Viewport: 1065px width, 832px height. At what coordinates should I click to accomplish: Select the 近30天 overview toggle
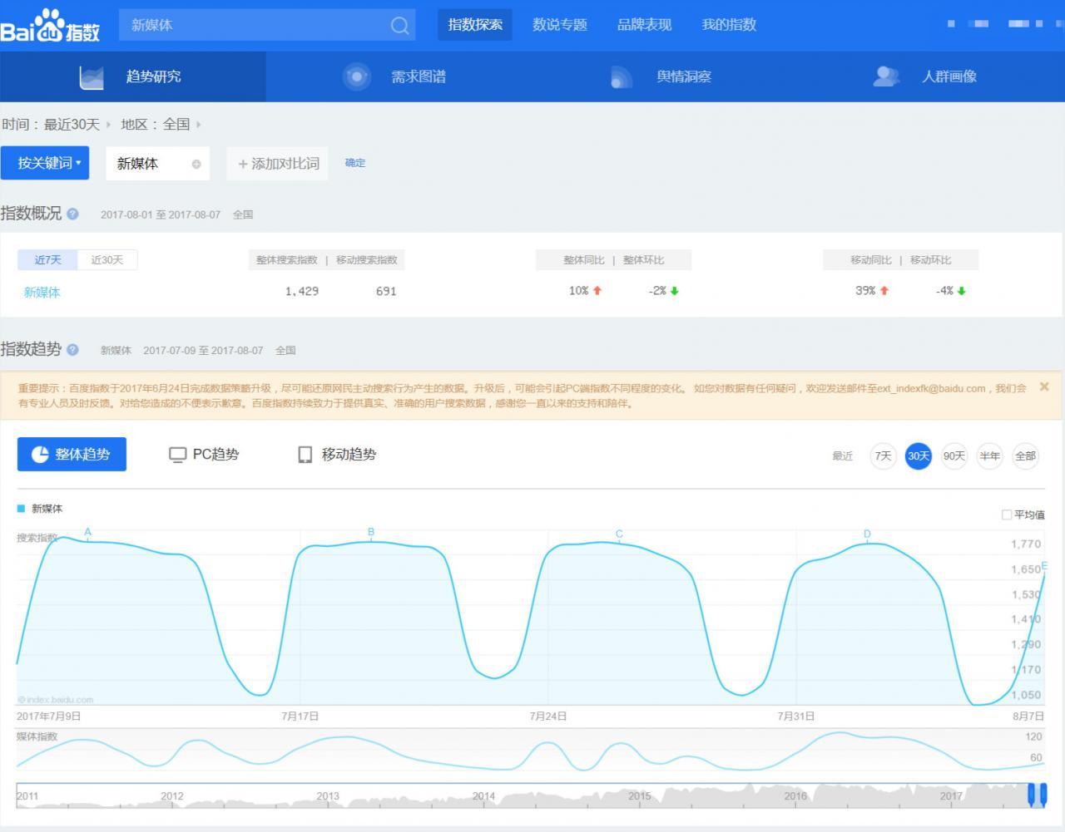coord(107,260)
